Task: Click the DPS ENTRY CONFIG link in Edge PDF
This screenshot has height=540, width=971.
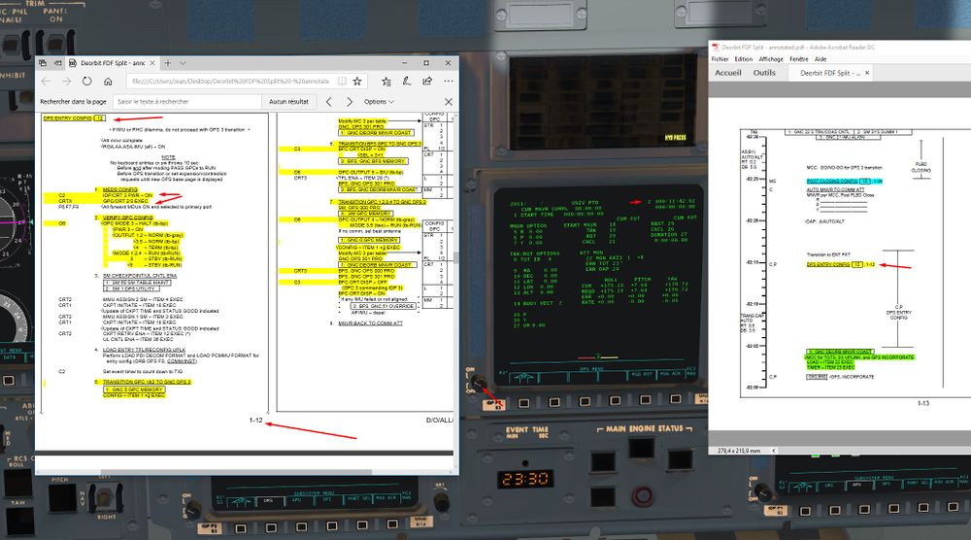Action: click(68, 118)
